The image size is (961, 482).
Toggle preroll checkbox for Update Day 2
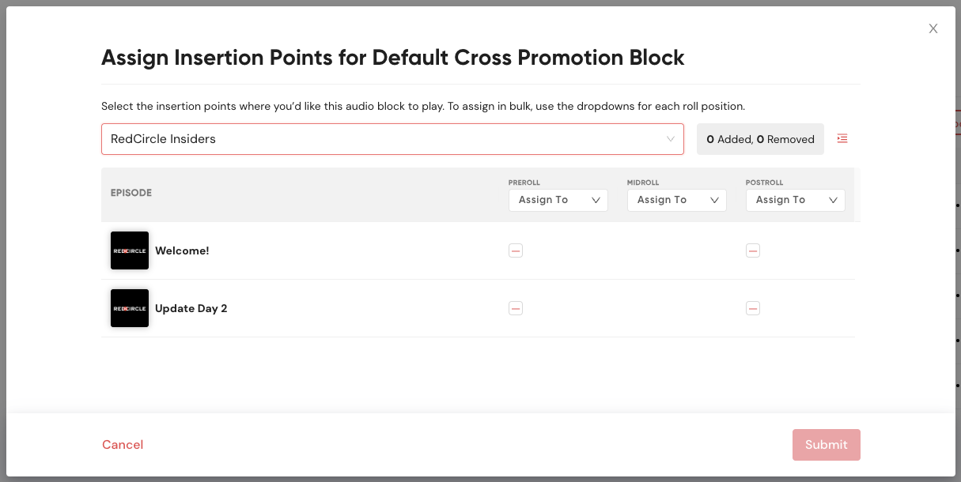tap(516, 308)
